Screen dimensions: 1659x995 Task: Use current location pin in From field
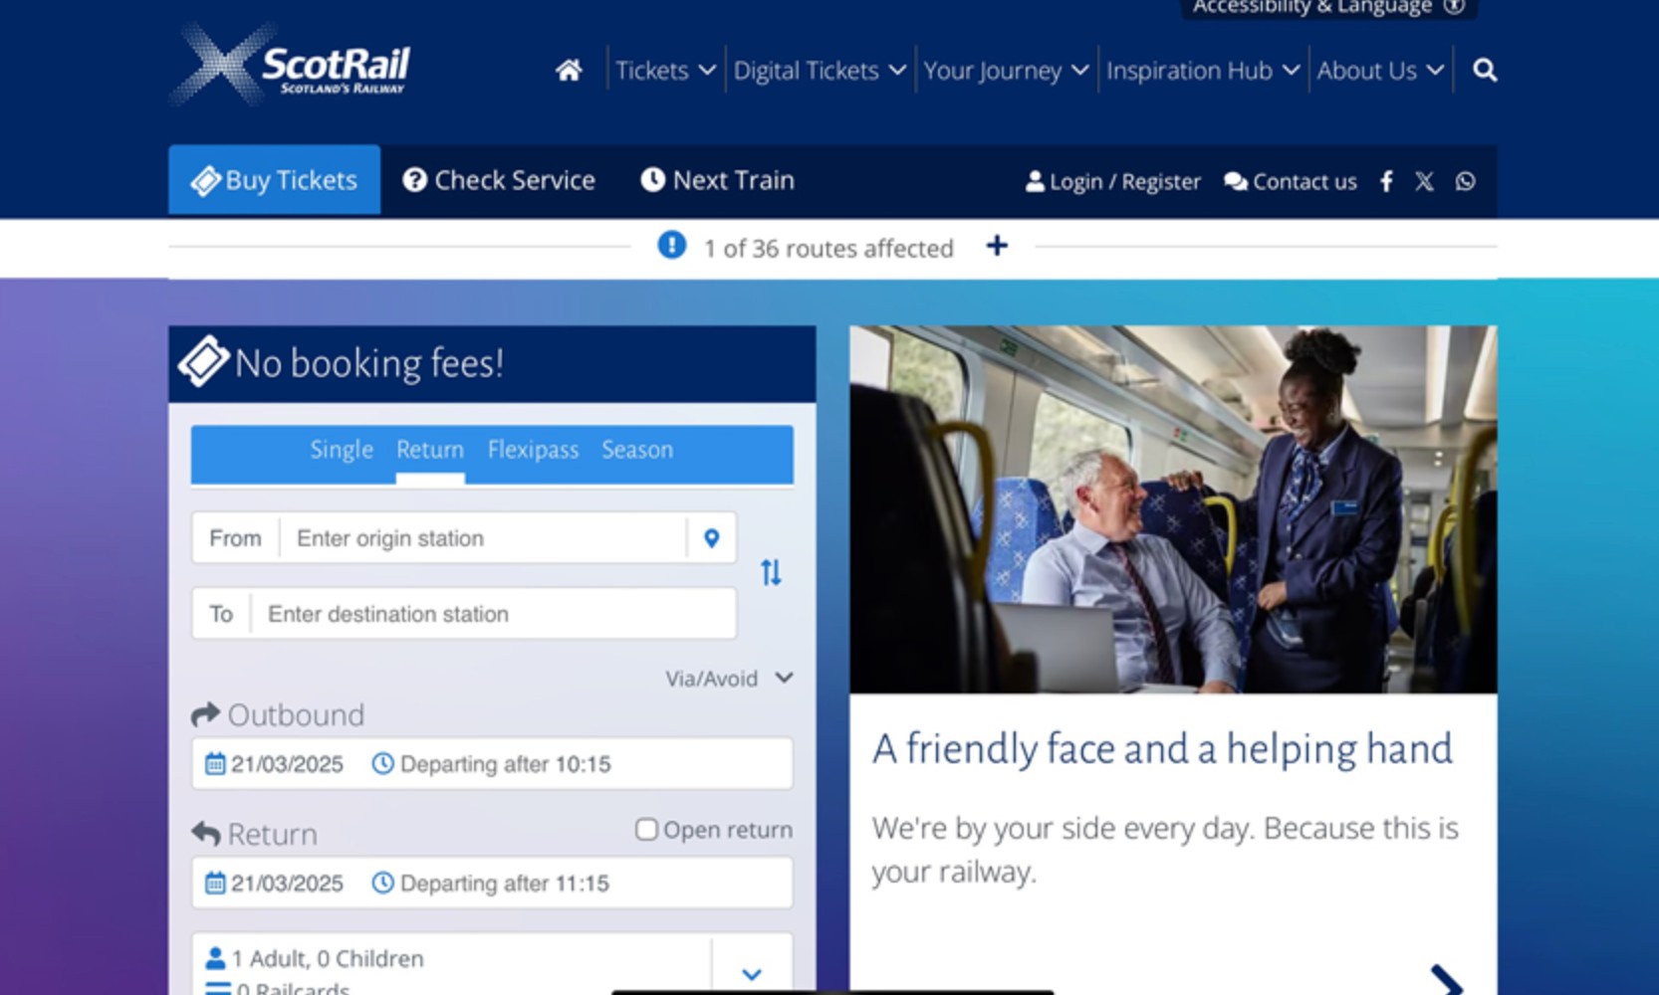pos(711,538)
